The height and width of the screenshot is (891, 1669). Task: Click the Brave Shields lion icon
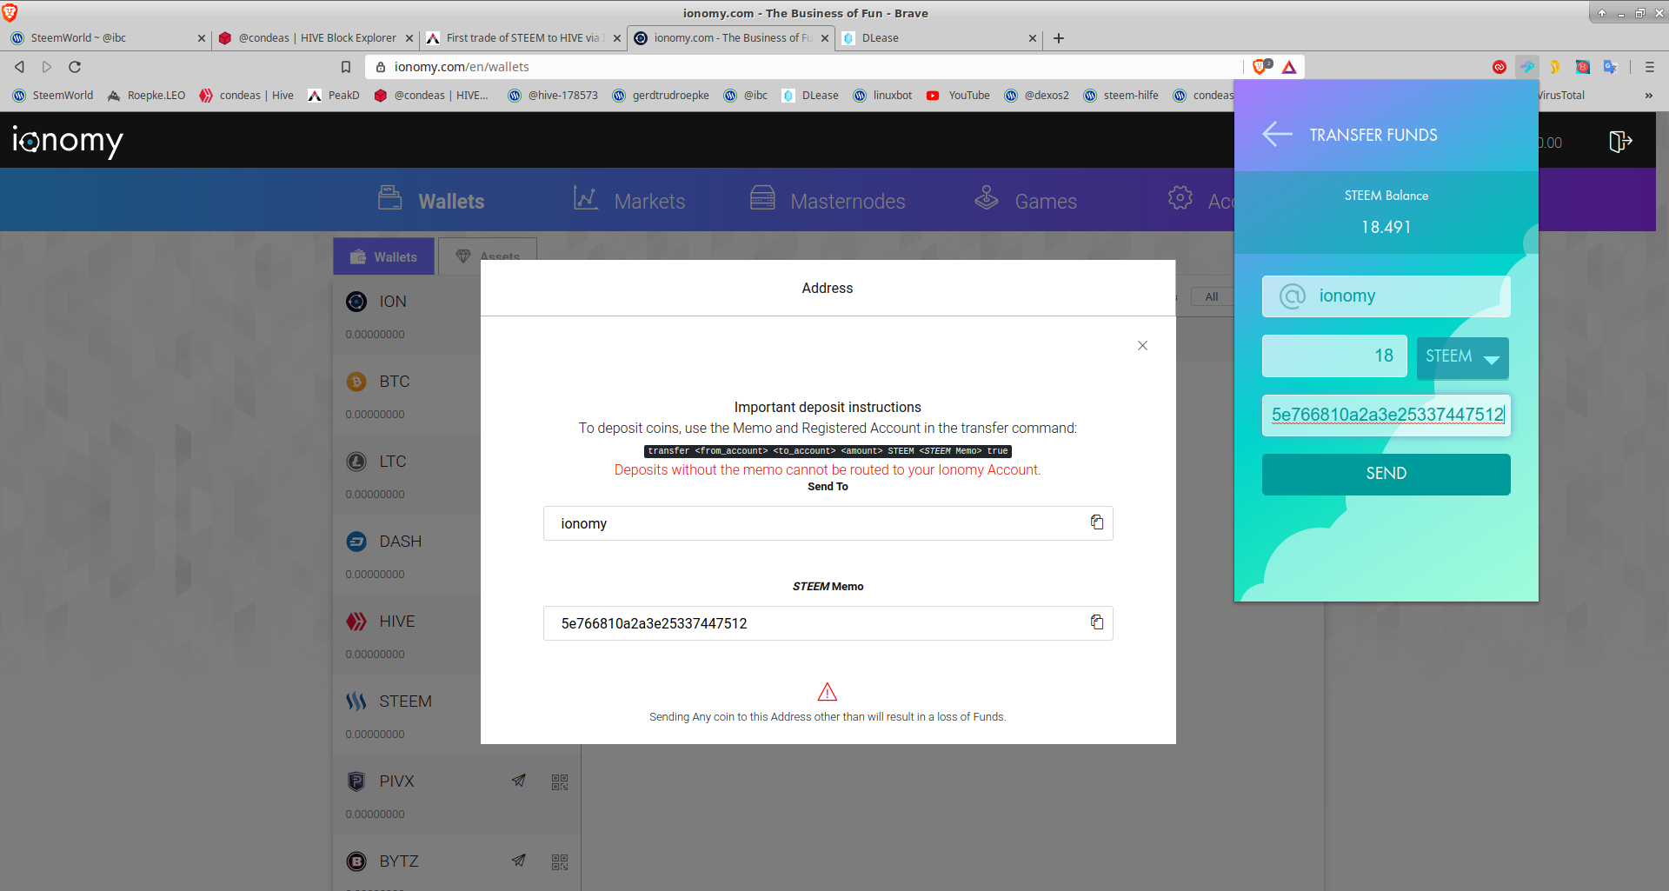pos(1261,67)
